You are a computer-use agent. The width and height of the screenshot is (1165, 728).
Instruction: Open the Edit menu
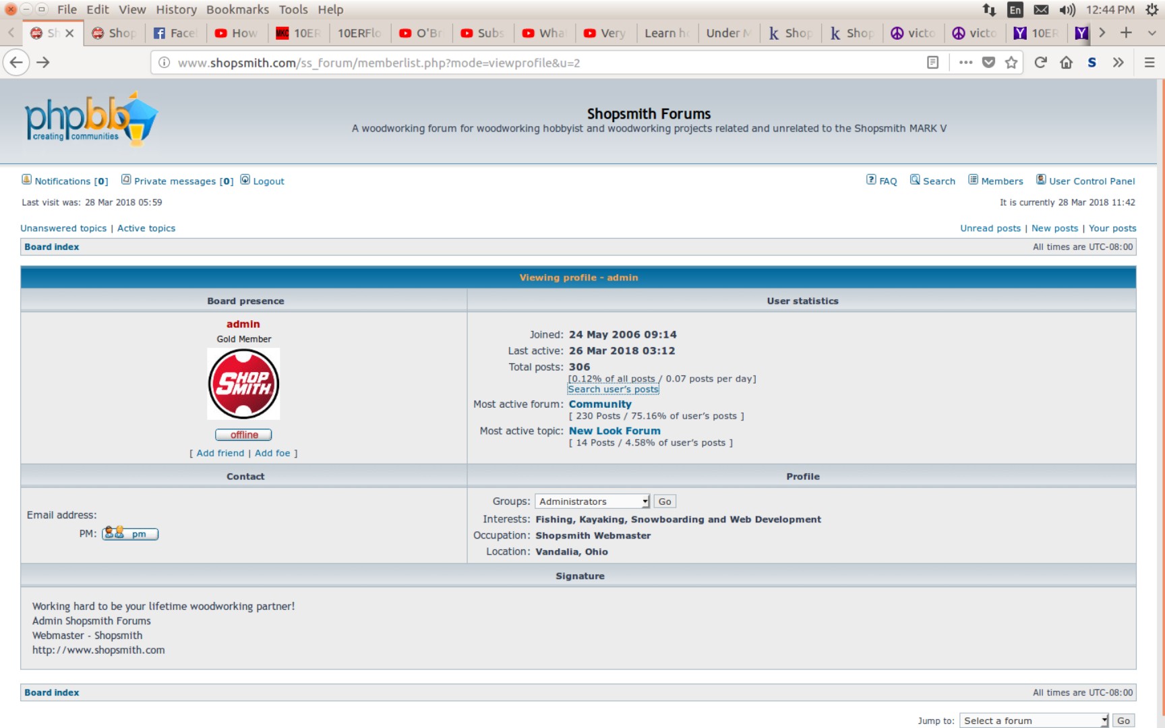click(98, 9)
